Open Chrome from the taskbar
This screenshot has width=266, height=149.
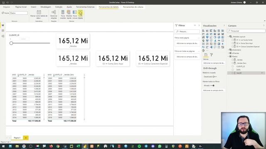pos(58,146)
